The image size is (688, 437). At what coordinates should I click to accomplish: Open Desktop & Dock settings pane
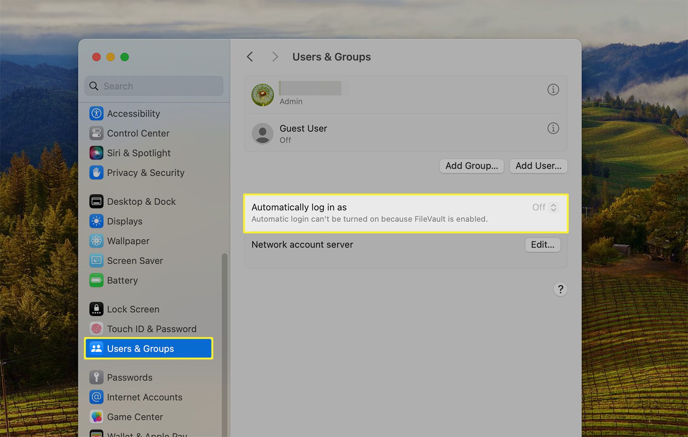click(141, 201)
